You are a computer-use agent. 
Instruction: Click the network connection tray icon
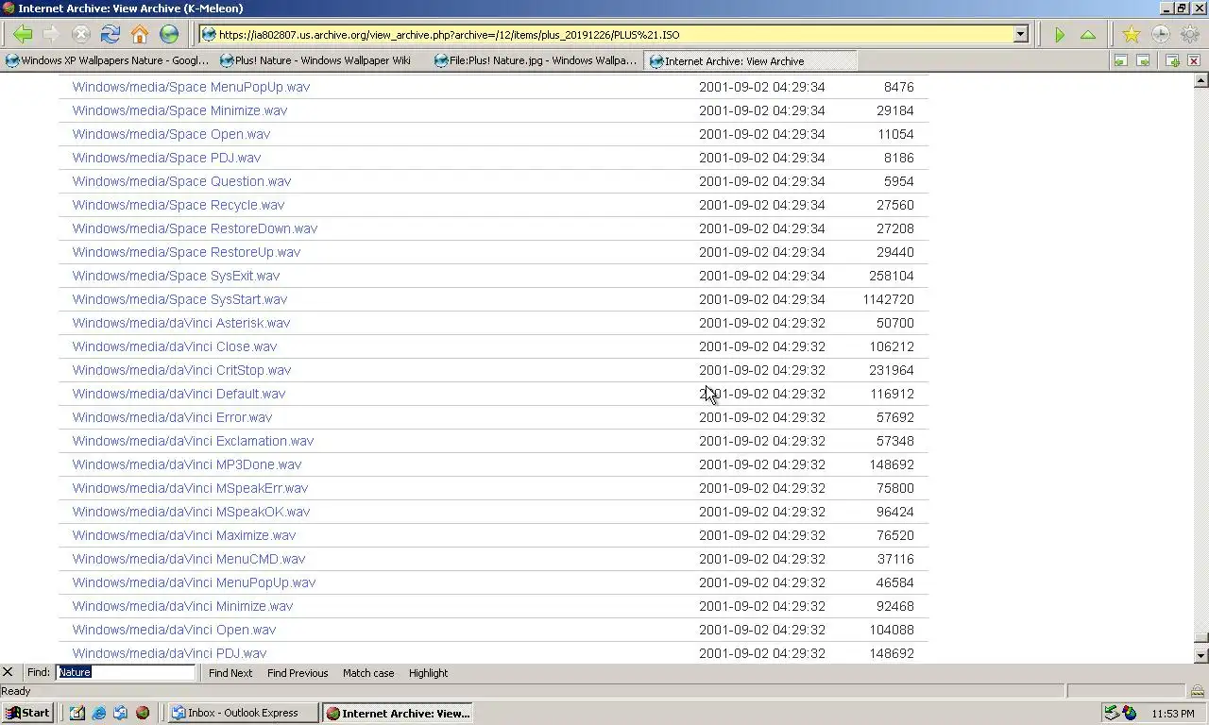click(1112, 714)
